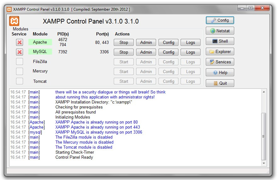Click the Apache module label
278x180 pixels.
click(x=40, y=42)
